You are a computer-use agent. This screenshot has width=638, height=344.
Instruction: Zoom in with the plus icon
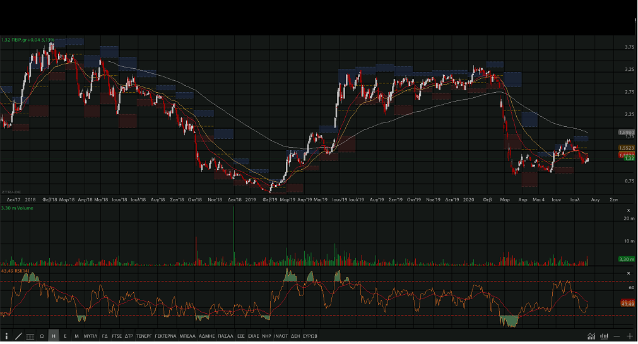(629, 336)
